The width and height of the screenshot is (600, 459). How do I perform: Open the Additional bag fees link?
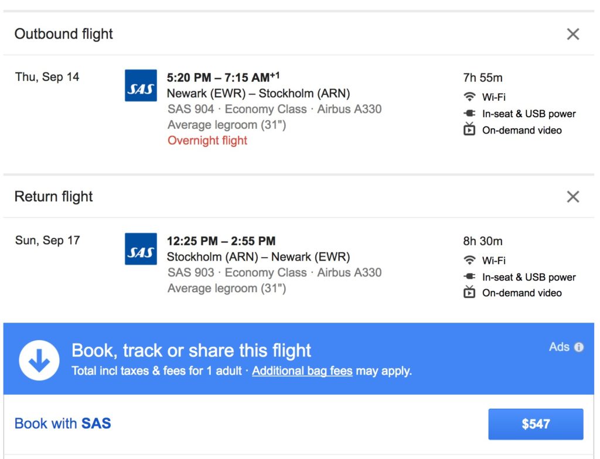[x=302, y=371]
